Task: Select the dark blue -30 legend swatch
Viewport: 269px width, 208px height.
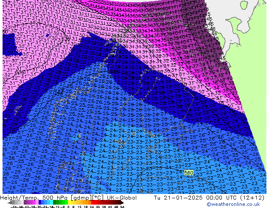Action: tap(40, 202)
